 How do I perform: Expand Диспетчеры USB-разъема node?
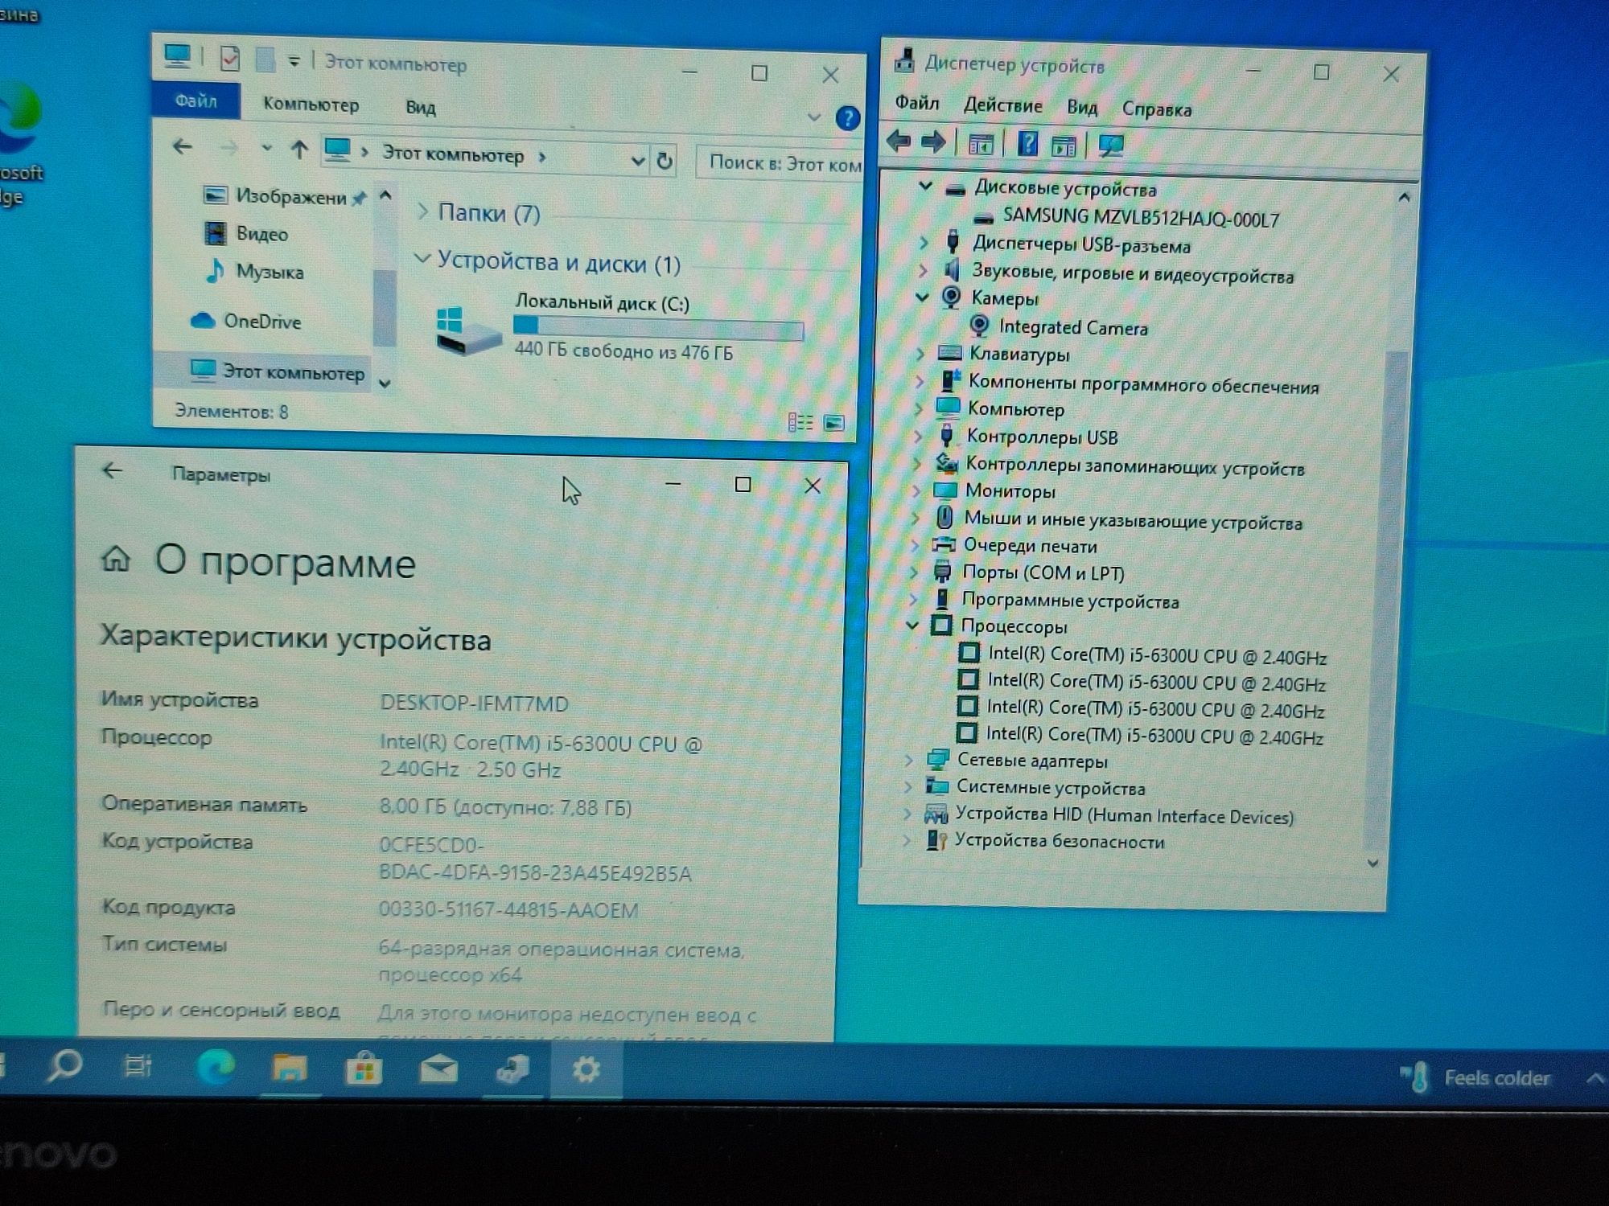click(x=924, y=242)
